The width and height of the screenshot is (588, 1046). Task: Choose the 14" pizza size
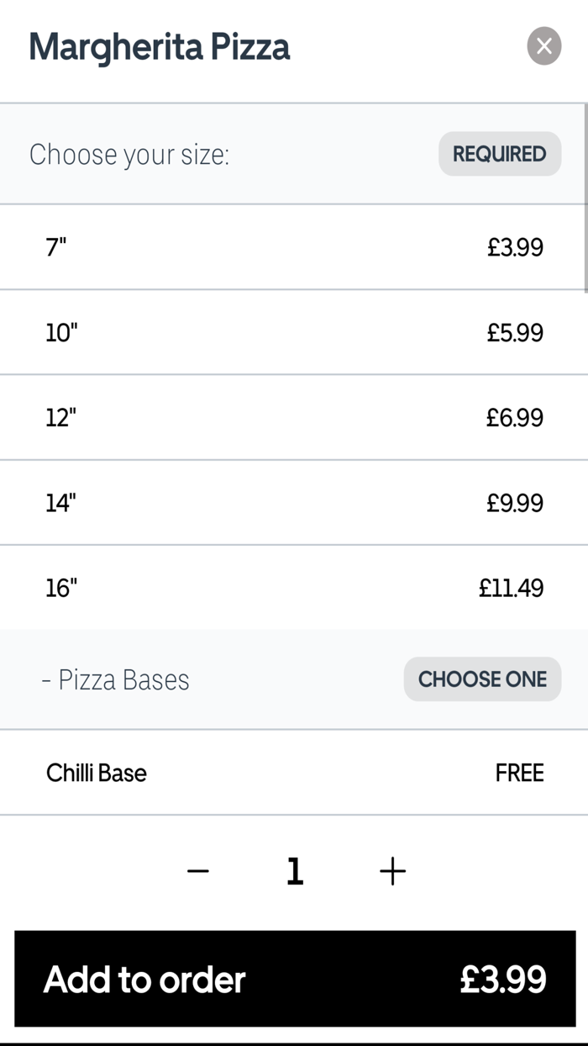[294, 502]
